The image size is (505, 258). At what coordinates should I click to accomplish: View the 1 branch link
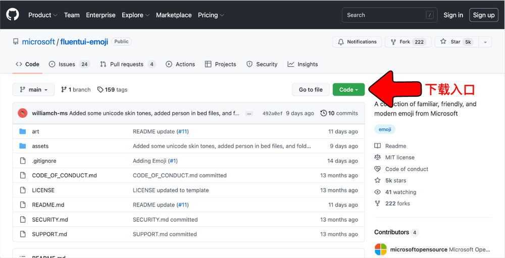click(x=76, y=90)
